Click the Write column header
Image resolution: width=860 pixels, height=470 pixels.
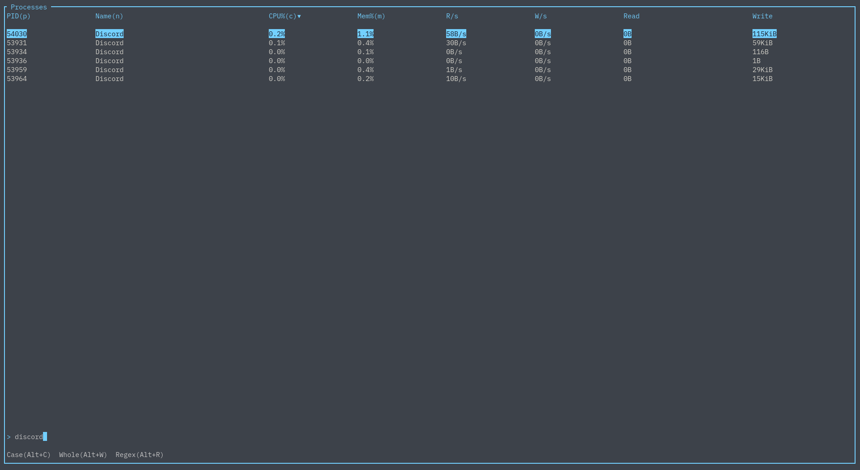(762, 16)
